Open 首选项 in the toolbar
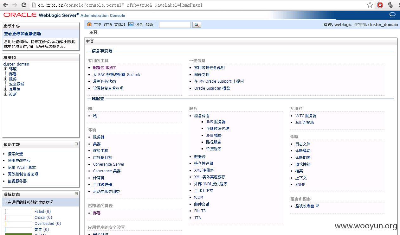Image resolution: width=400 pixels, height=235 pixels. (120, 24)
